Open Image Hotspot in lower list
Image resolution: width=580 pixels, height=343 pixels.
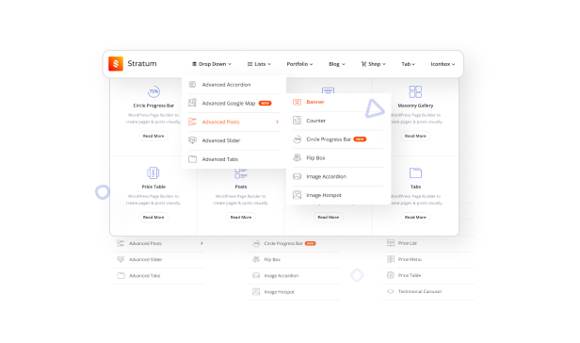[293, 292]
